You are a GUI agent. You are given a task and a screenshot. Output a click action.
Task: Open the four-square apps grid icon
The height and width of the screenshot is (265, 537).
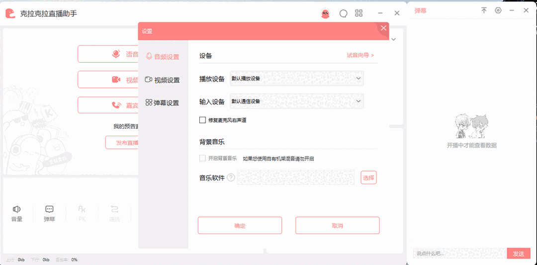[x=358, y=13]
